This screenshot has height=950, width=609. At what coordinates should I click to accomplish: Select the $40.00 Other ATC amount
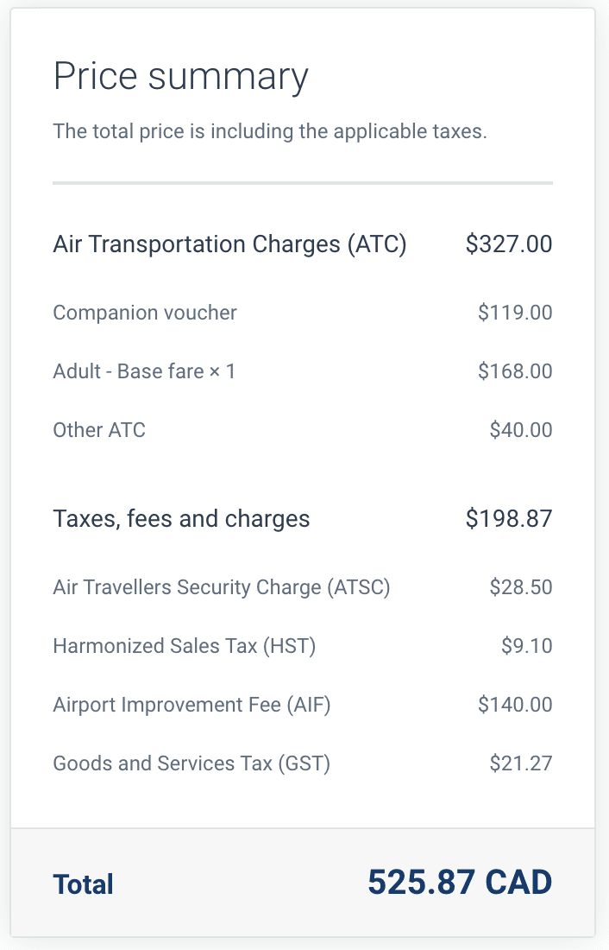(x=521, y=430)
